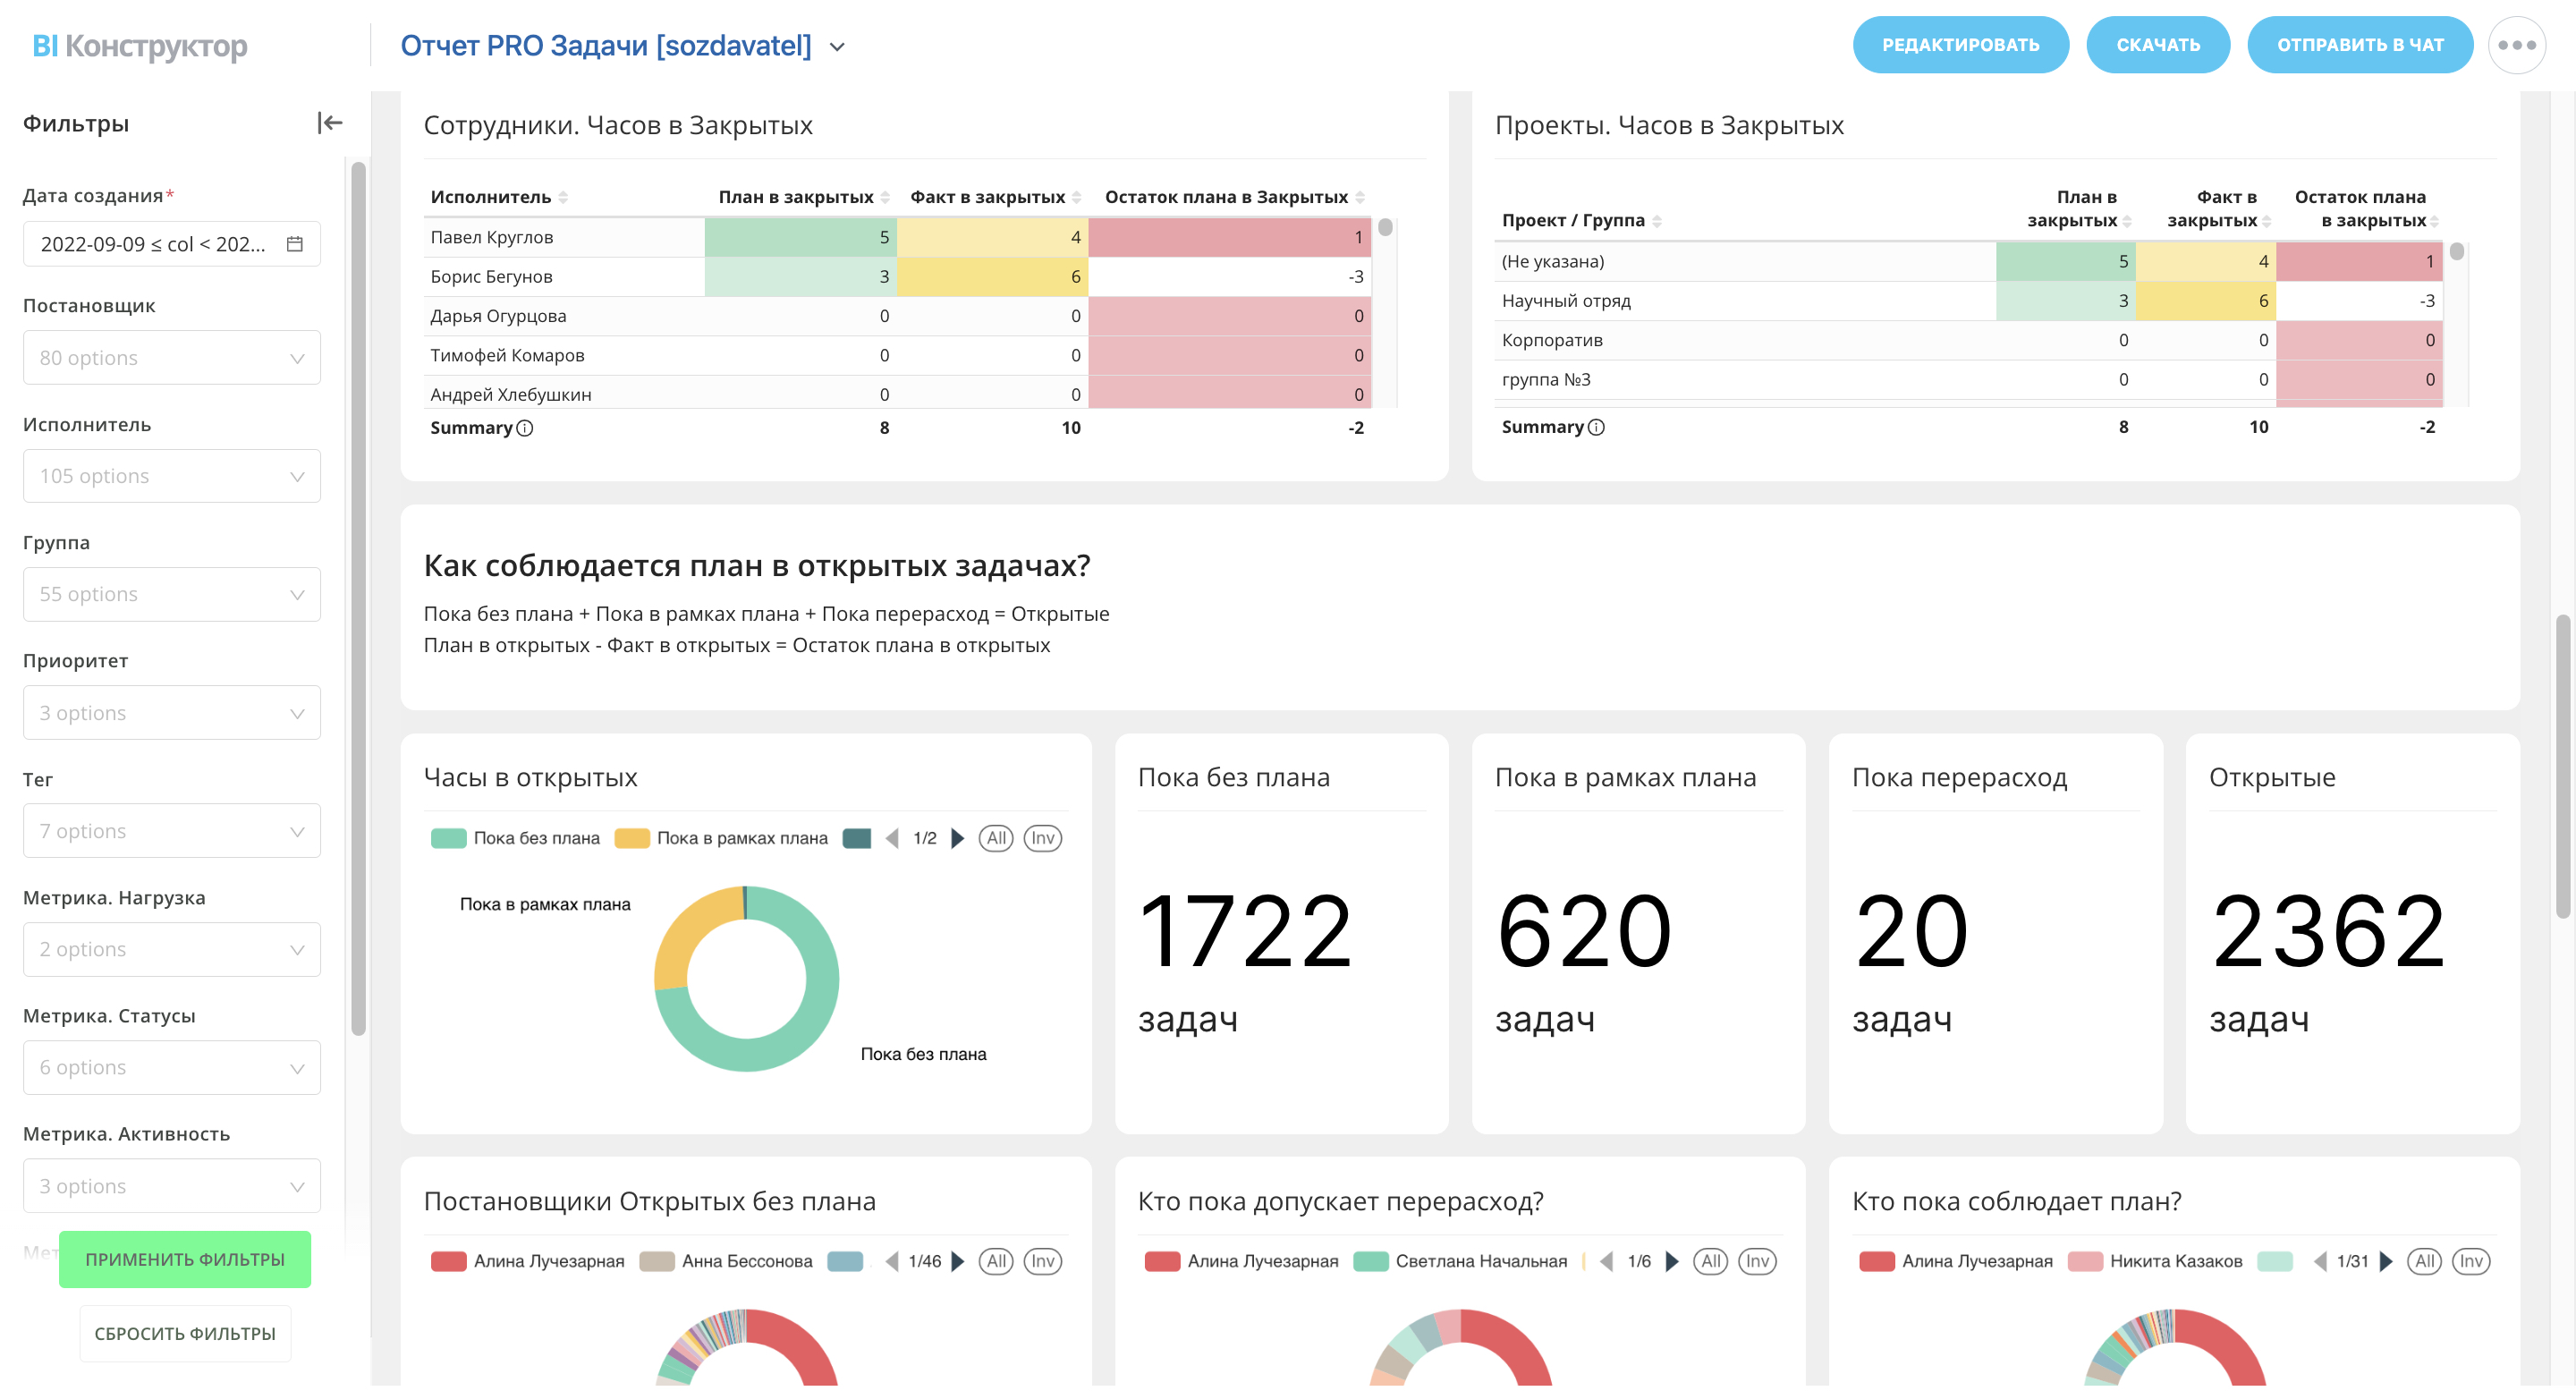Select All legend in Постановщики Открытых без плана
The height and width of the screenshot is (1391, 2576).
[996, 1261]
